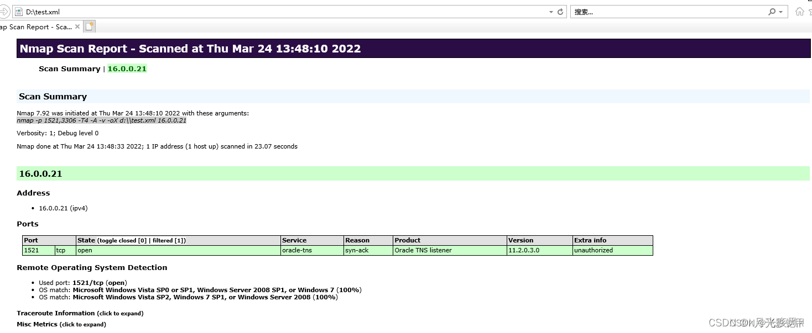The image size is (812, 333).
Task: Click the refresh page icon
Action: (560, 12)
